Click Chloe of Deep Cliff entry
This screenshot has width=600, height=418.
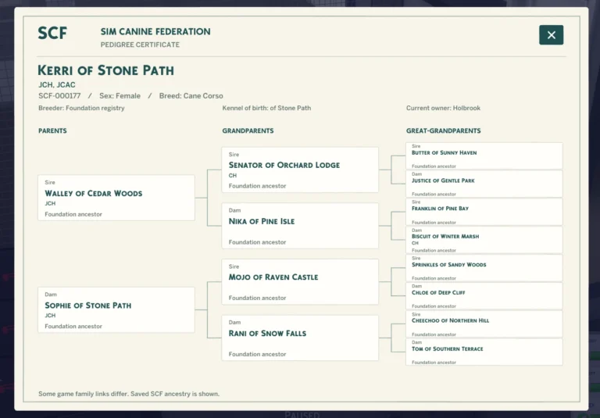tap(484, 296)
